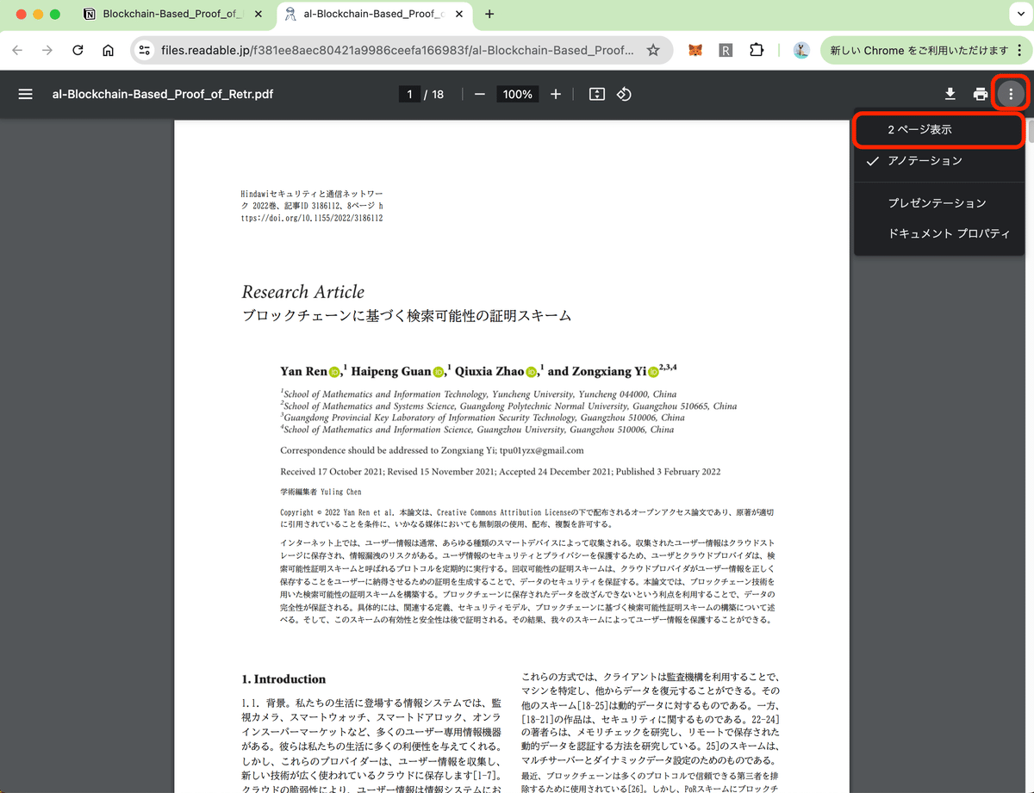Toggle the アノテーション checkmark option
1034x793 pixels.
coord(939,161)
